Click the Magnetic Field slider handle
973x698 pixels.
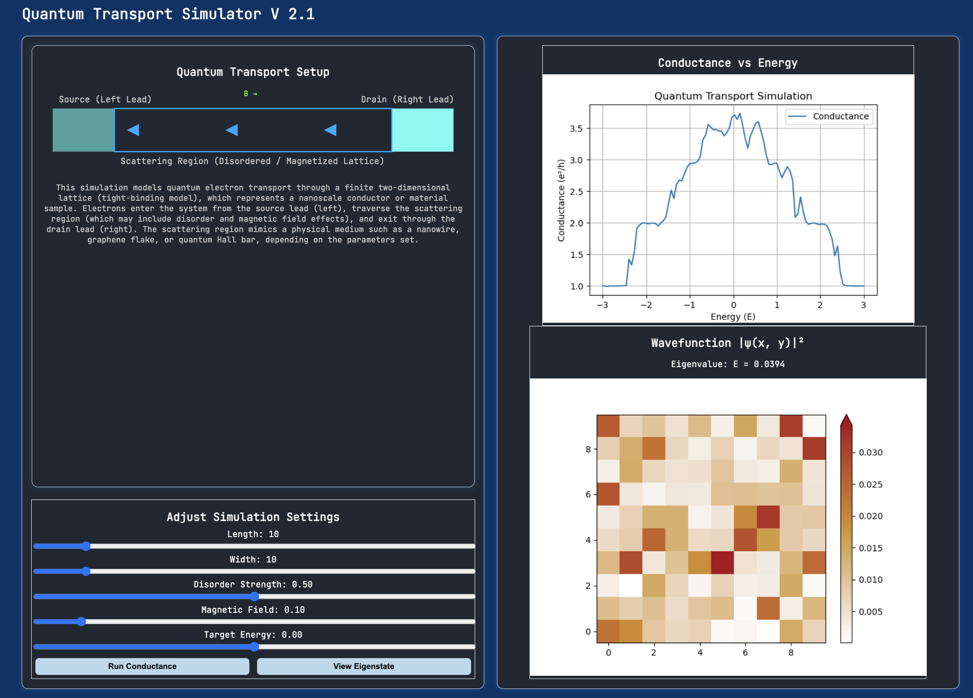81,621
